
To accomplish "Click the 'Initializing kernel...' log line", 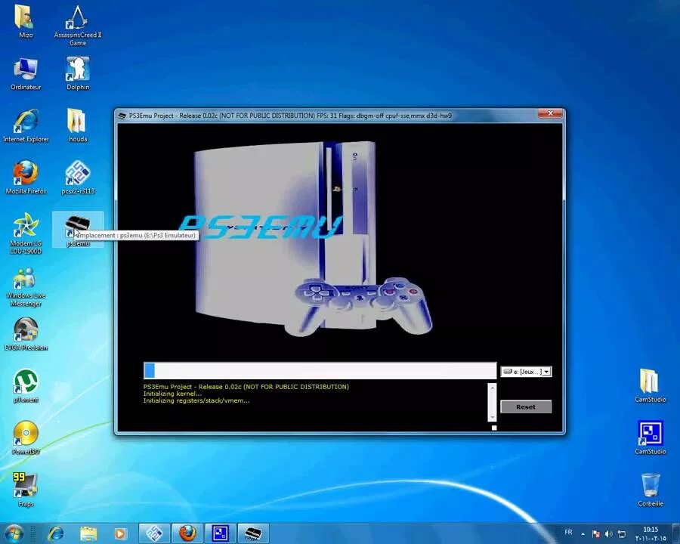I will click(172, 394).
